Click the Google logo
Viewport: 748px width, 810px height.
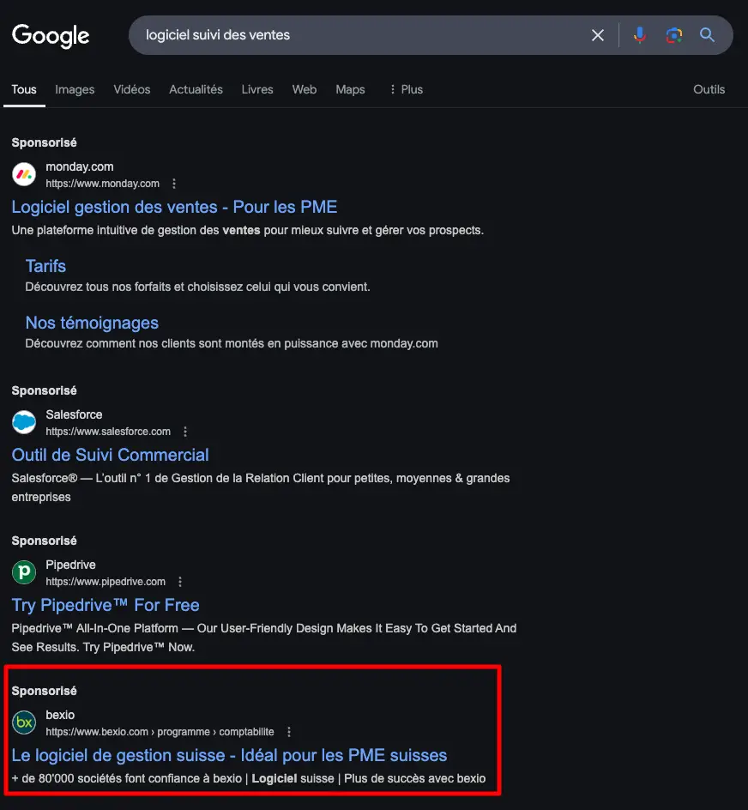click(50, 35)
